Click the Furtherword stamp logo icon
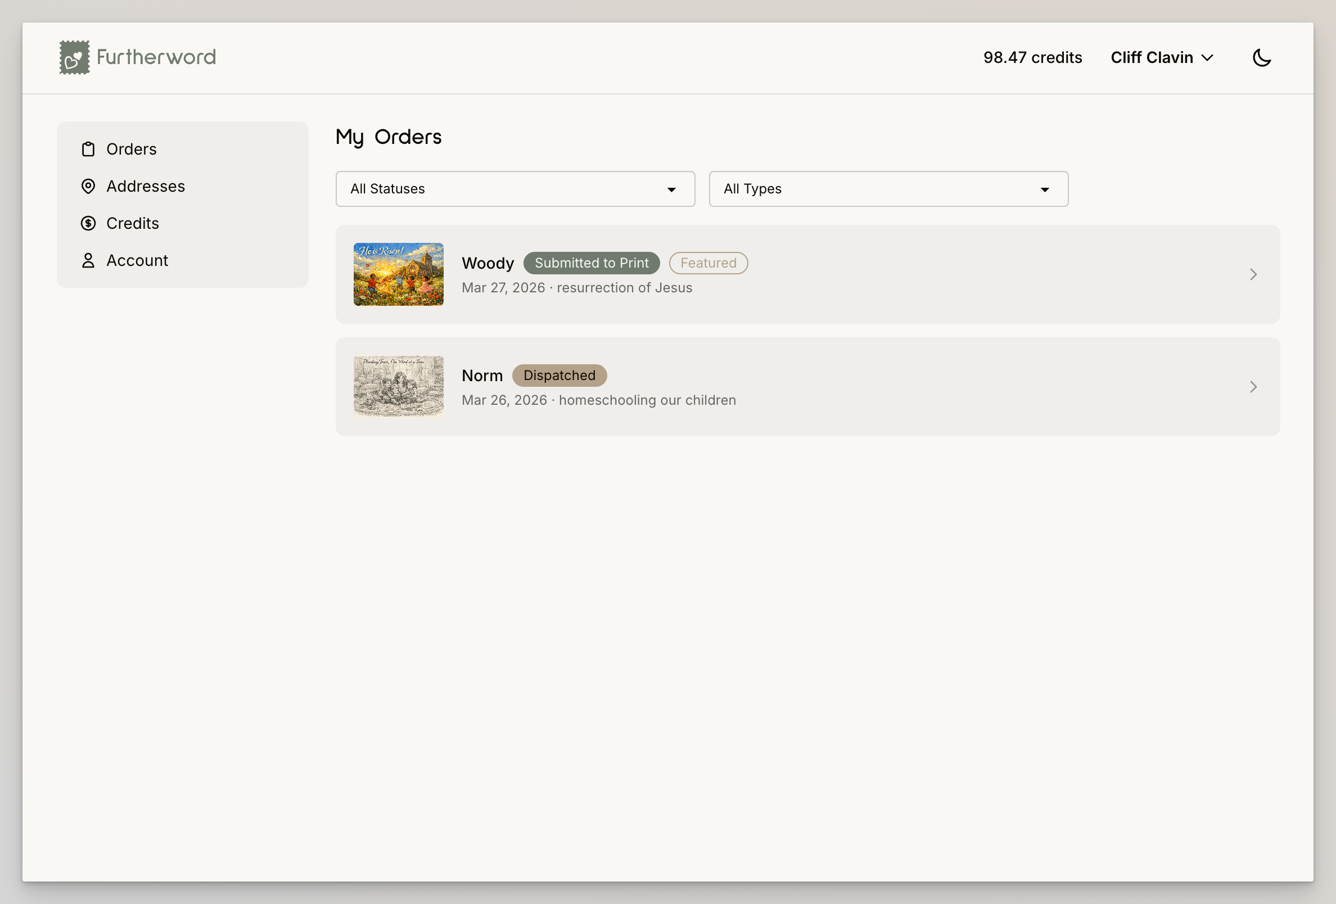 pyautogui.click(x=74, y=57)
